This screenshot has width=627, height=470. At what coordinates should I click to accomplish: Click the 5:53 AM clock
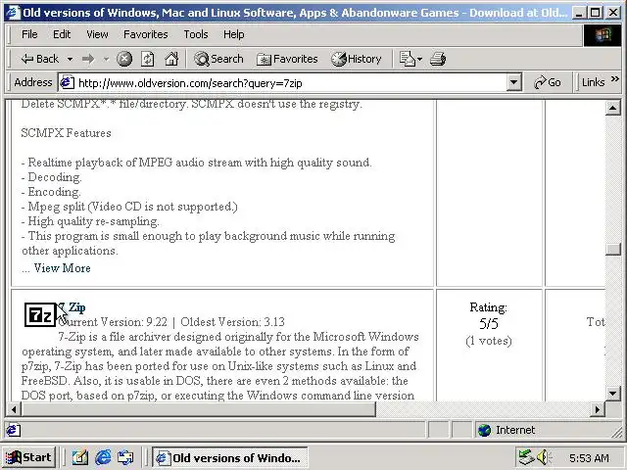[589, 458]
